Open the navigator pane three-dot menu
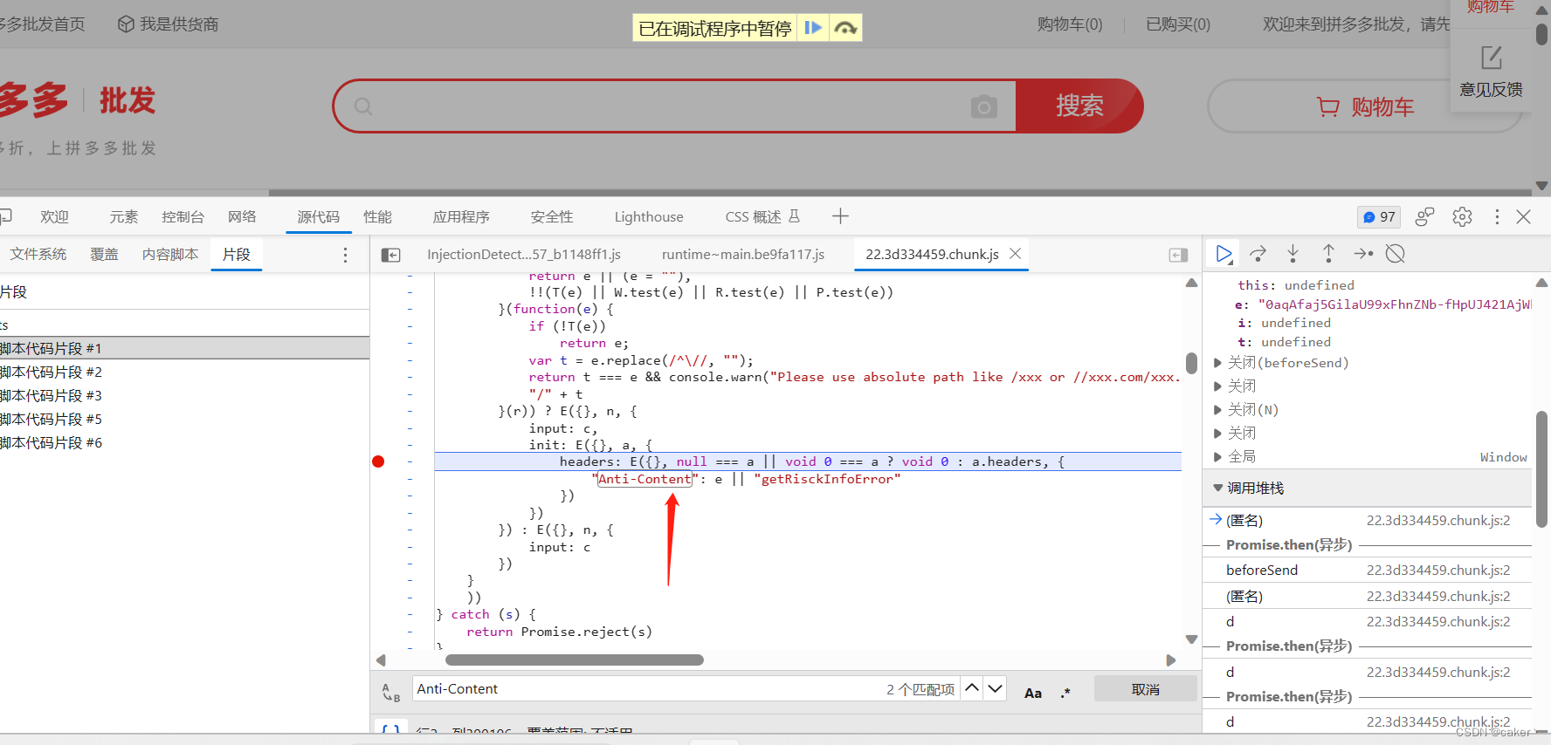Image resolution: width=1551 pixels, height=745 pixels. [x=345, y=255]
